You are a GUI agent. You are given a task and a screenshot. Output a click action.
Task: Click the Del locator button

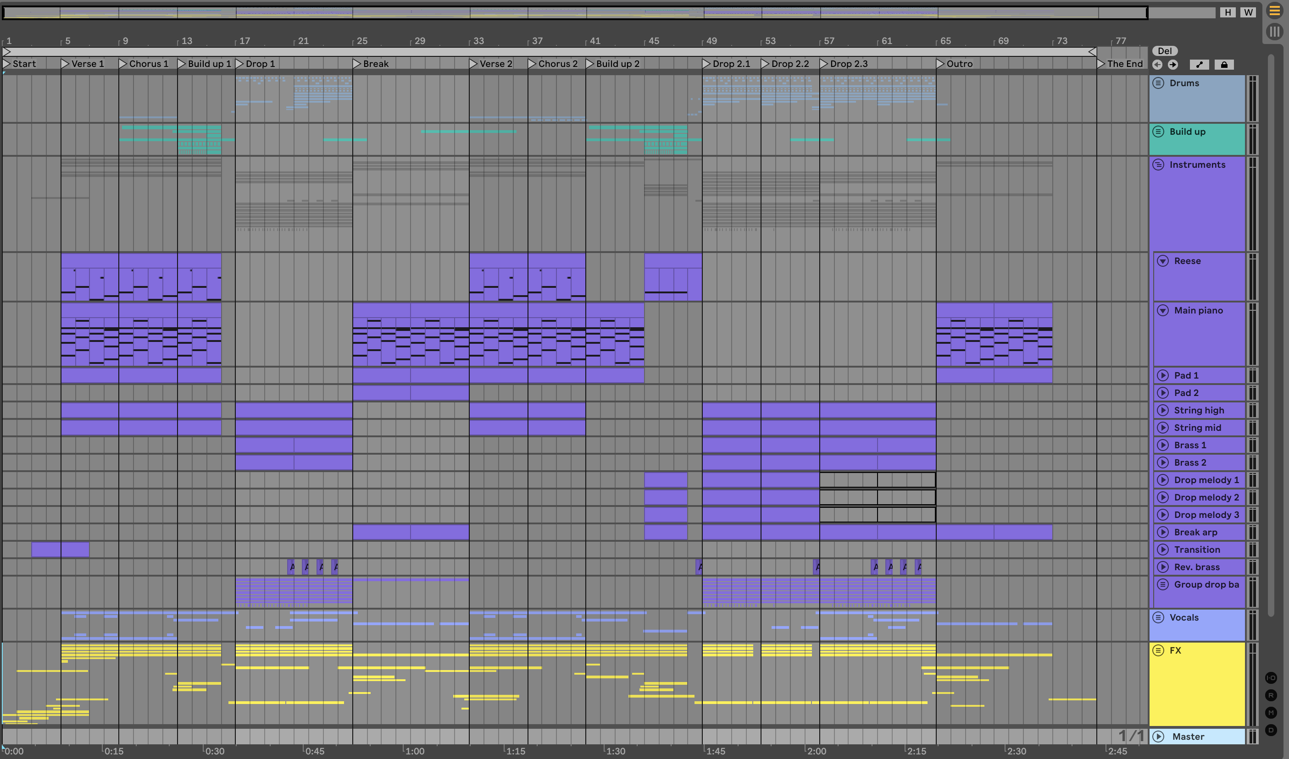click(1165, 50)
